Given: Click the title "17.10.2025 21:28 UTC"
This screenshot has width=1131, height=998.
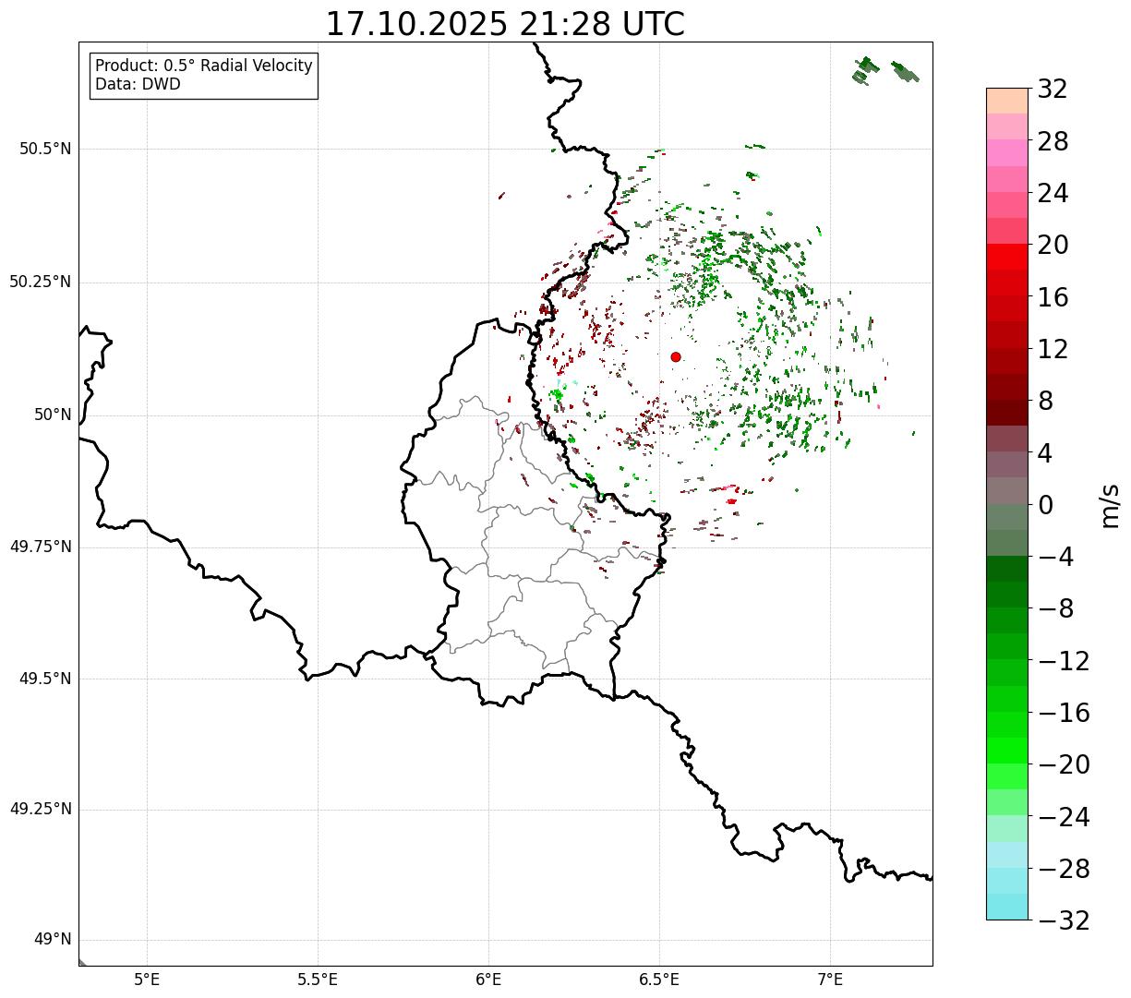Looking at the screenshot, I should [505, 24].
